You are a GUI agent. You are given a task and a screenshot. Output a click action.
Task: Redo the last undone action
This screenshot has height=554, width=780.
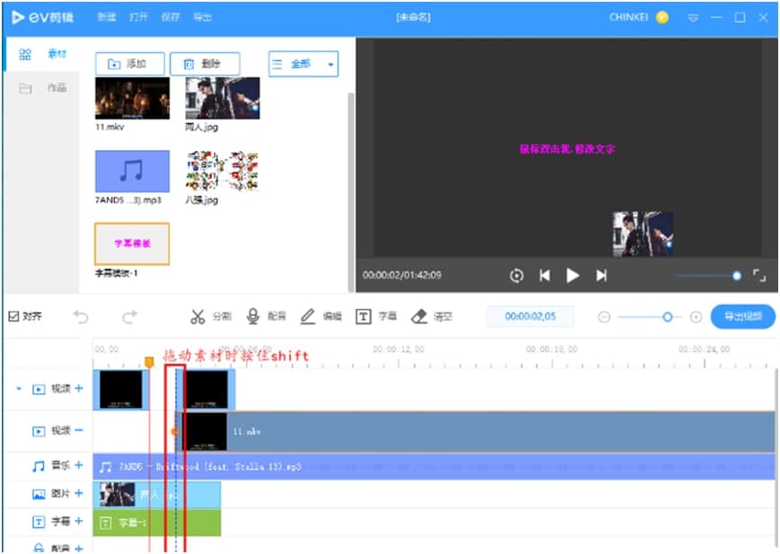(130, 317)
